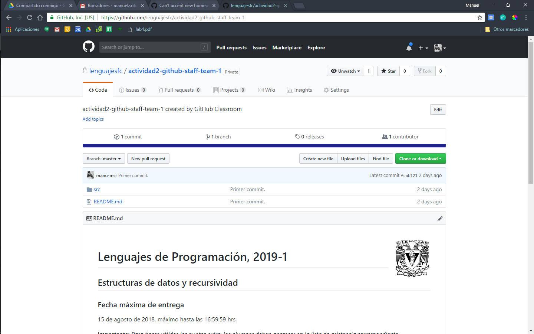The image size is (534, 334).
Task: Click the blue language statistics bar
Action: coord(264,145)
